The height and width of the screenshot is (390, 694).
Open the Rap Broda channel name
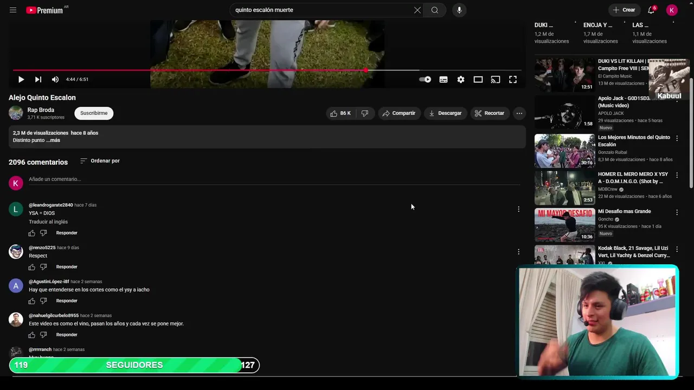pyautogui.click(x=41, y=110)
